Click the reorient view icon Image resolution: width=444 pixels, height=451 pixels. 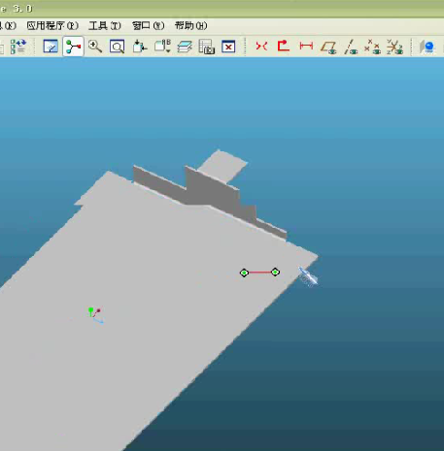140,47
